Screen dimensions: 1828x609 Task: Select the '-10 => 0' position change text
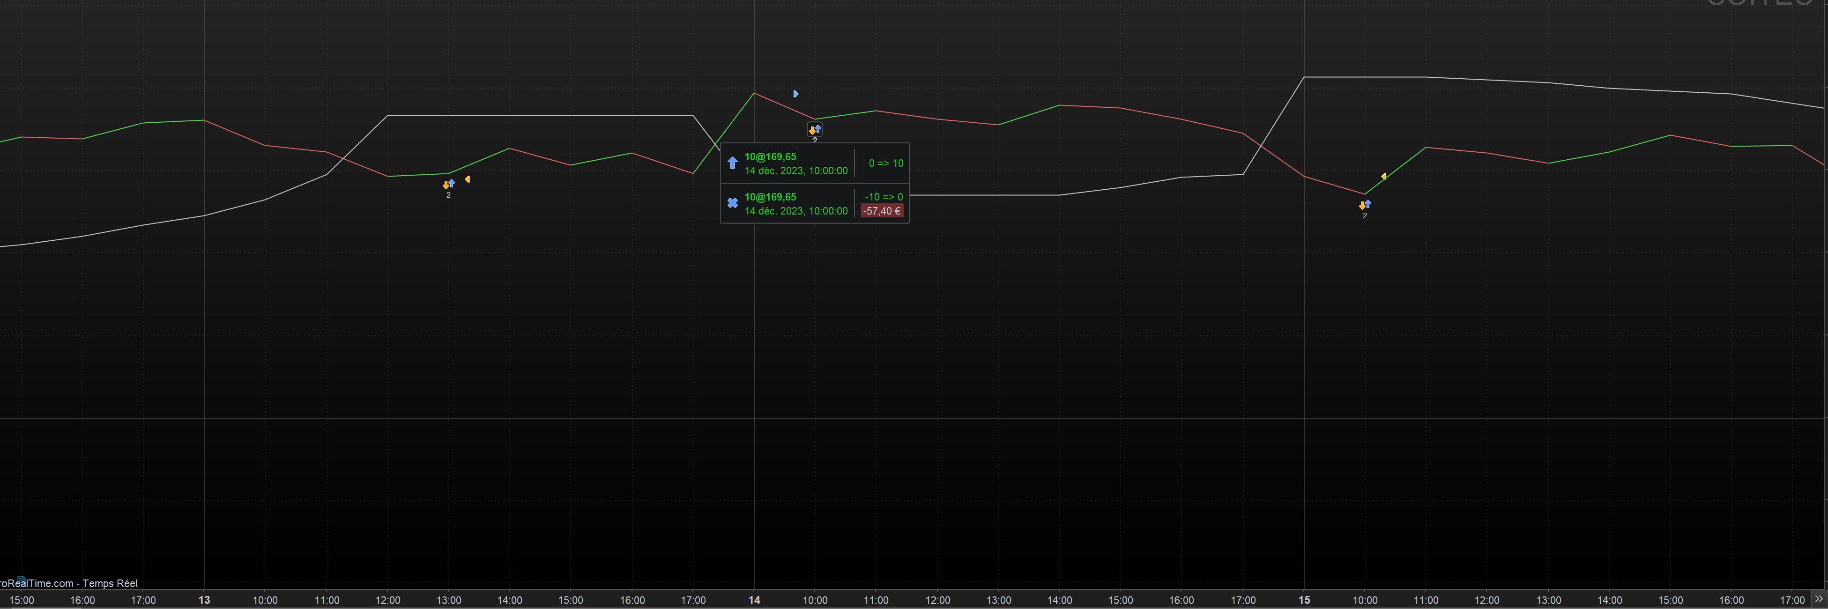884,197
